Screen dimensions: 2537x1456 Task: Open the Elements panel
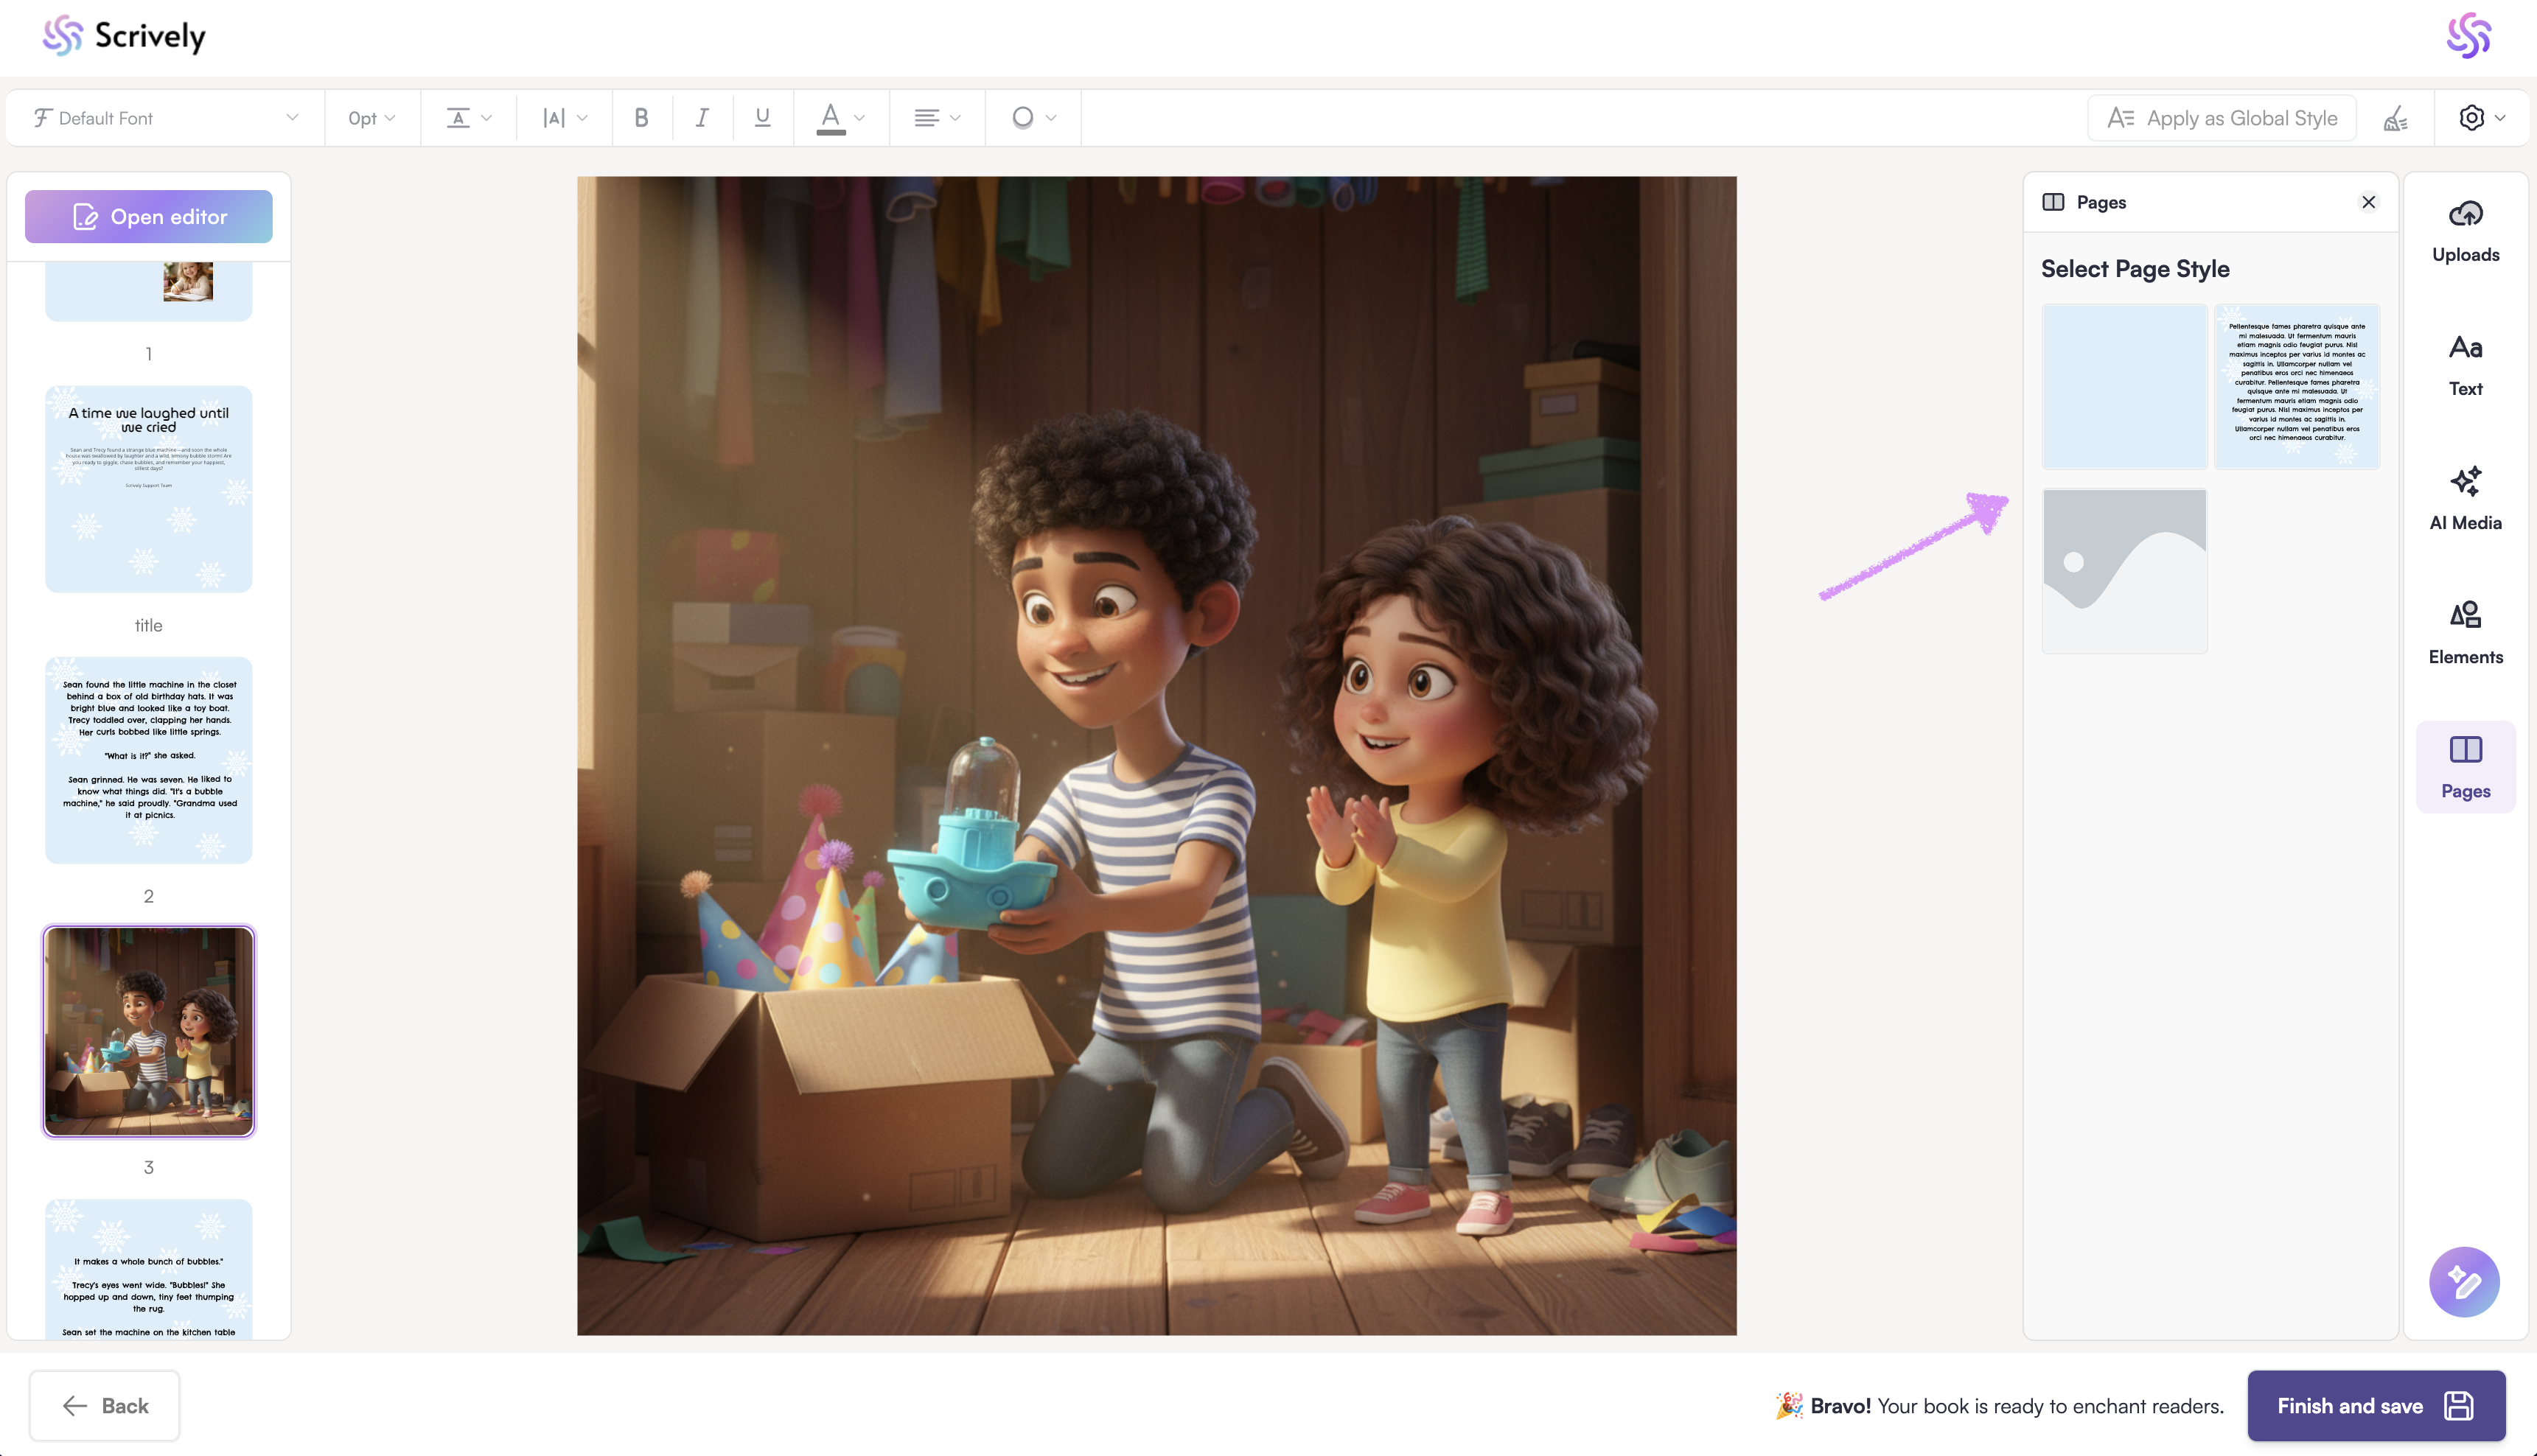click(2465, 633)
